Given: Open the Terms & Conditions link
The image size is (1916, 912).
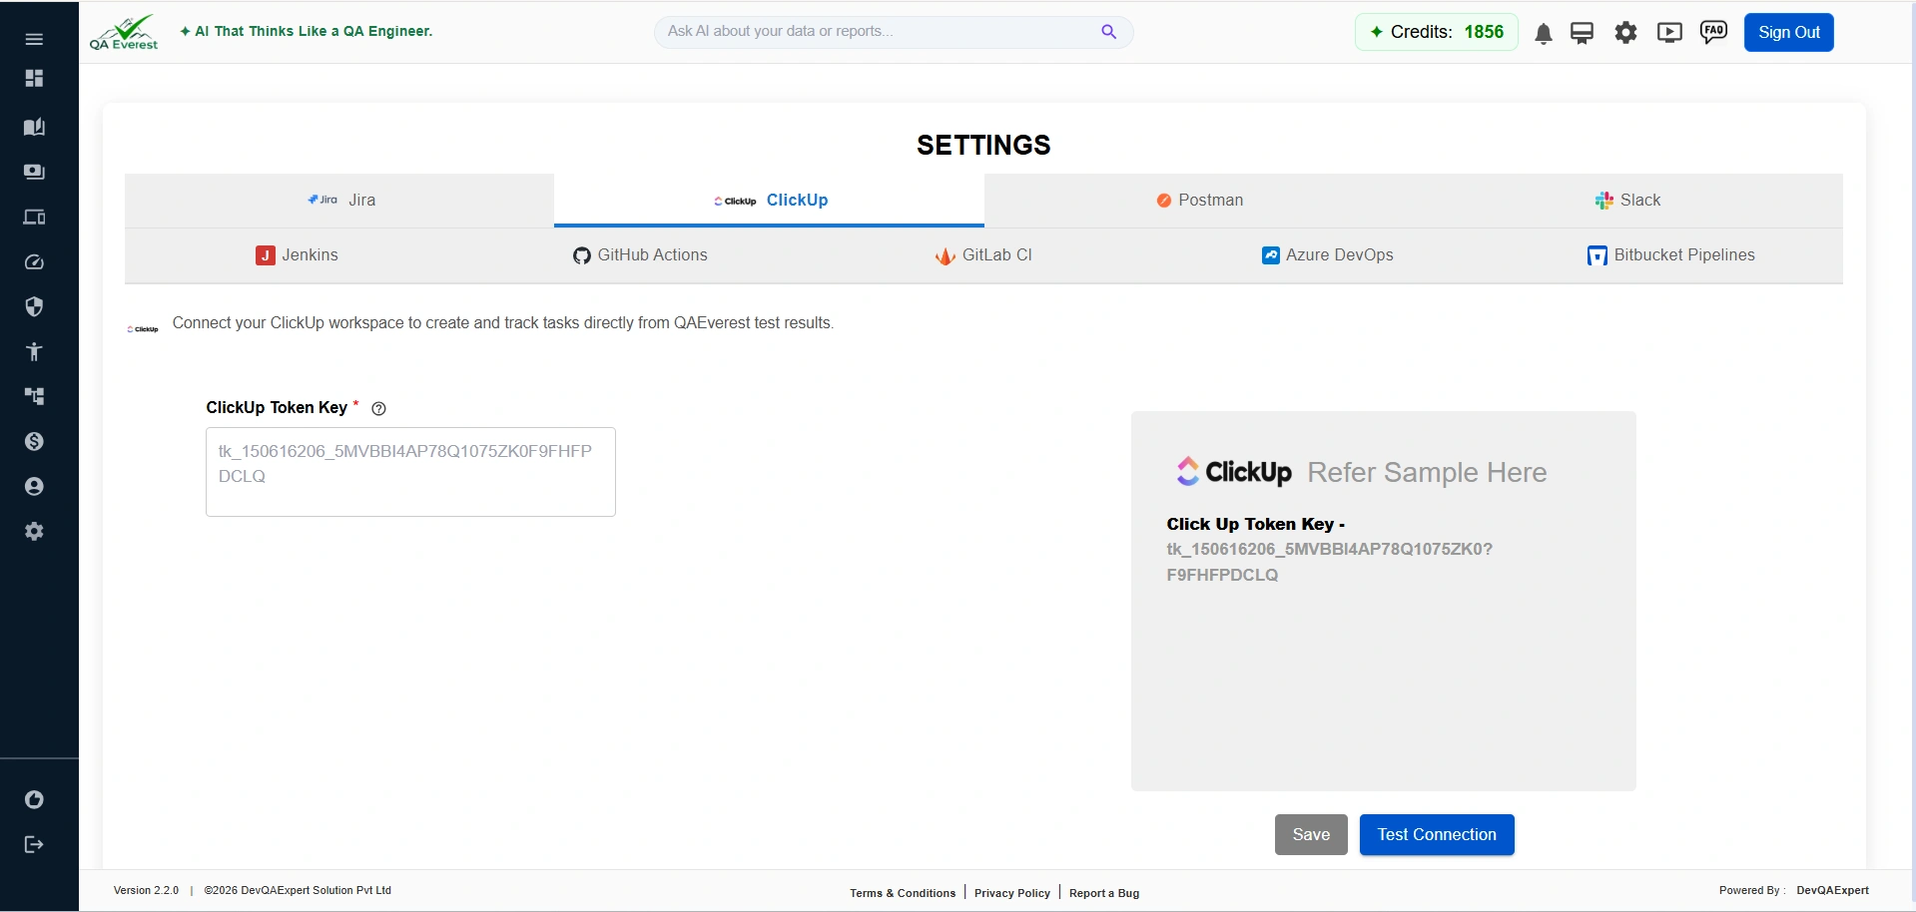Looking at the screenshot, I should 903,893.
